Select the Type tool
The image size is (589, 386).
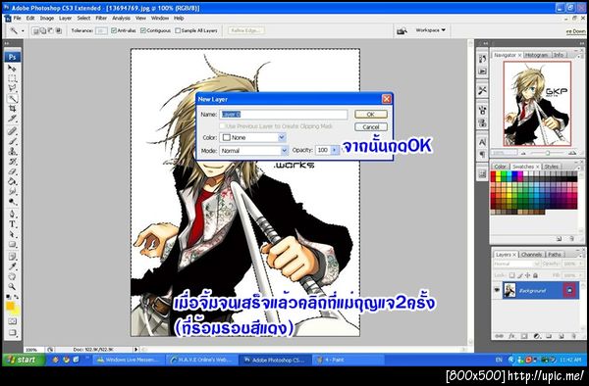click(12, 224)
